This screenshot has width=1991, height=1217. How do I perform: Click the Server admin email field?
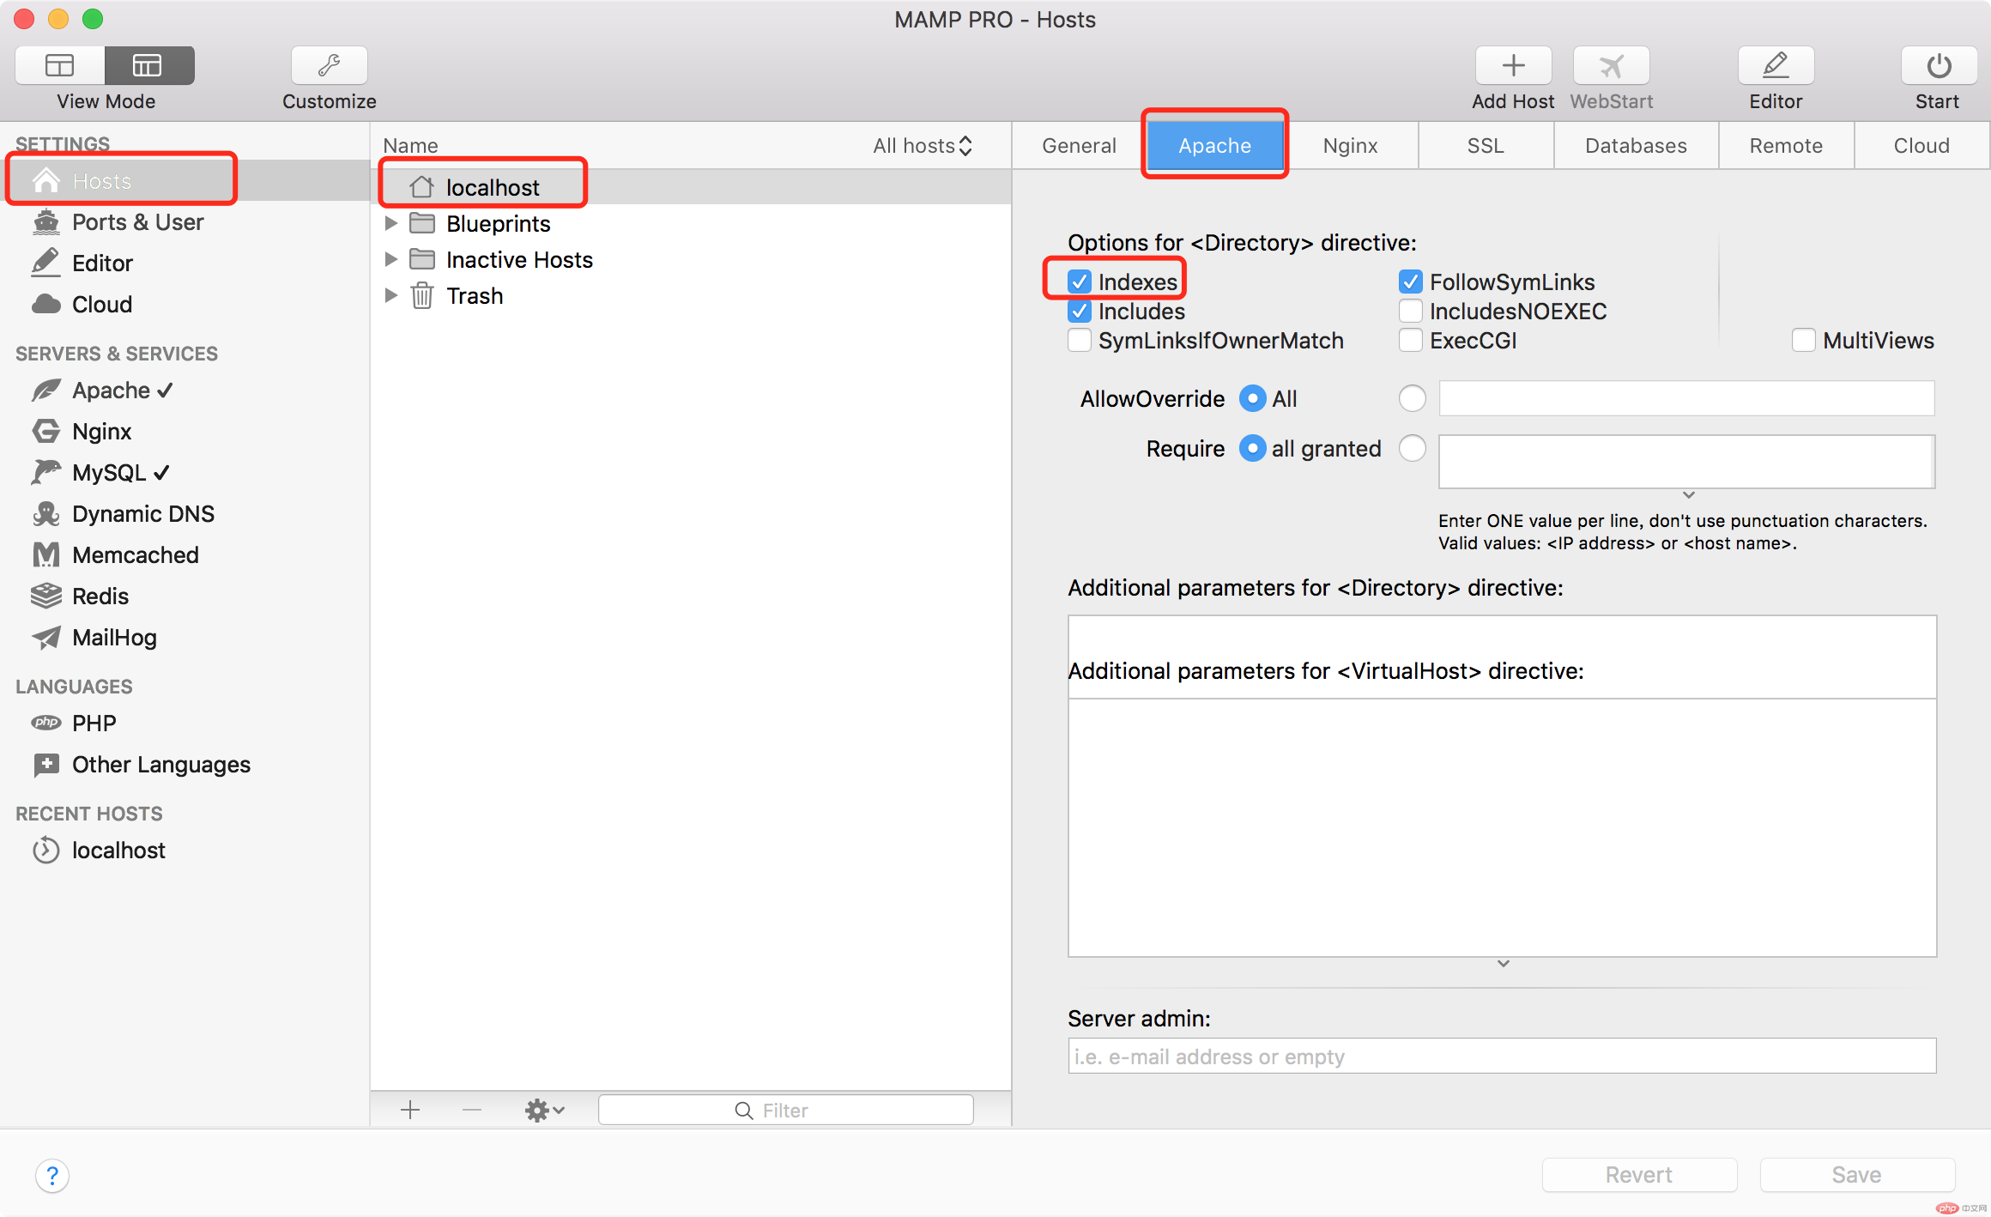1502,1057
